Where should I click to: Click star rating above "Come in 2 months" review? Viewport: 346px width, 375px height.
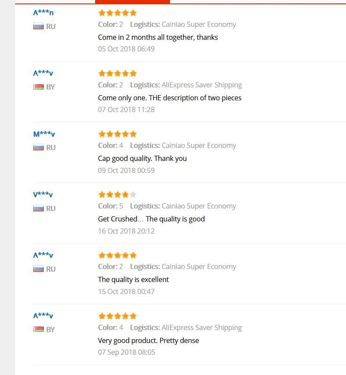pos(117,13)
